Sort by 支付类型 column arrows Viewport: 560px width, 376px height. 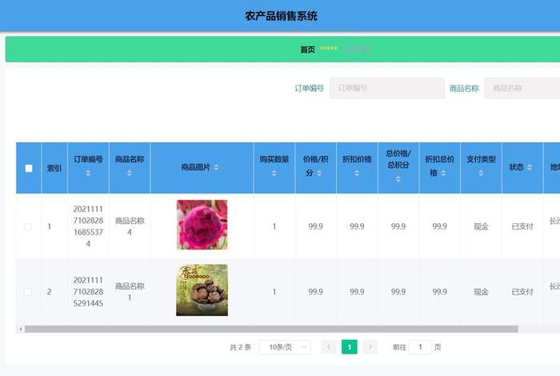coord(481,173)
